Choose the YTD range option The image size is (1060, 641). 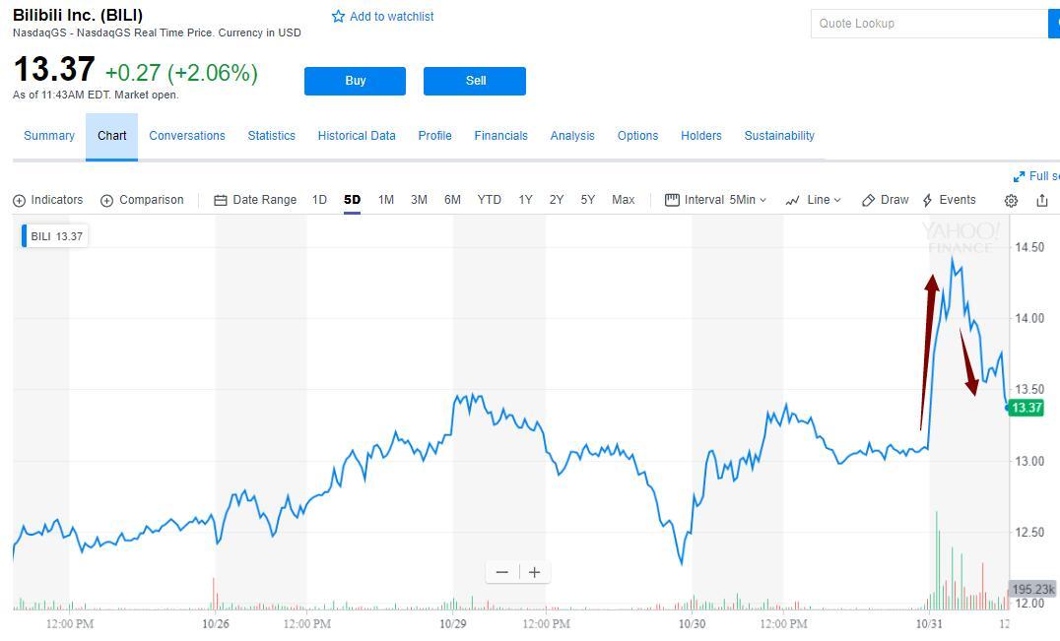490,200
